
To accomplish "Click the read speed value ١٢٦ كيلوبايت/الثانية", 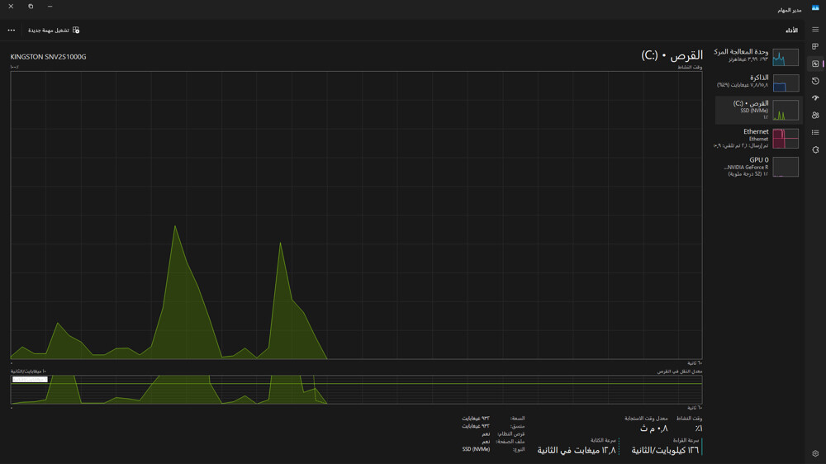I will coord(665,450).
